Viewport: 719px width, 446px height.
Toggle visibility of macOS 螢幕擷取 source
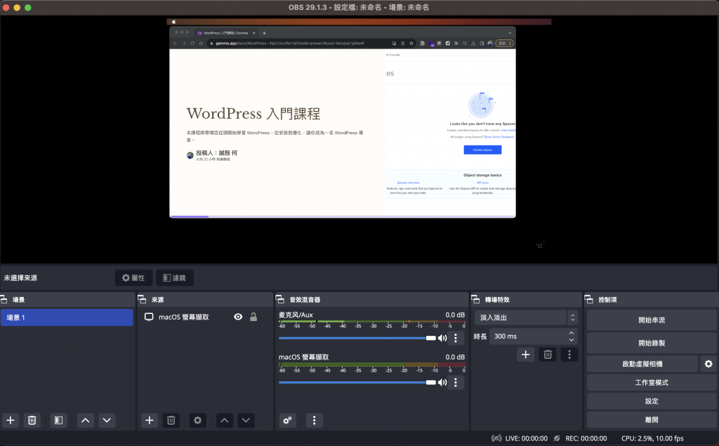click(238, 317)
